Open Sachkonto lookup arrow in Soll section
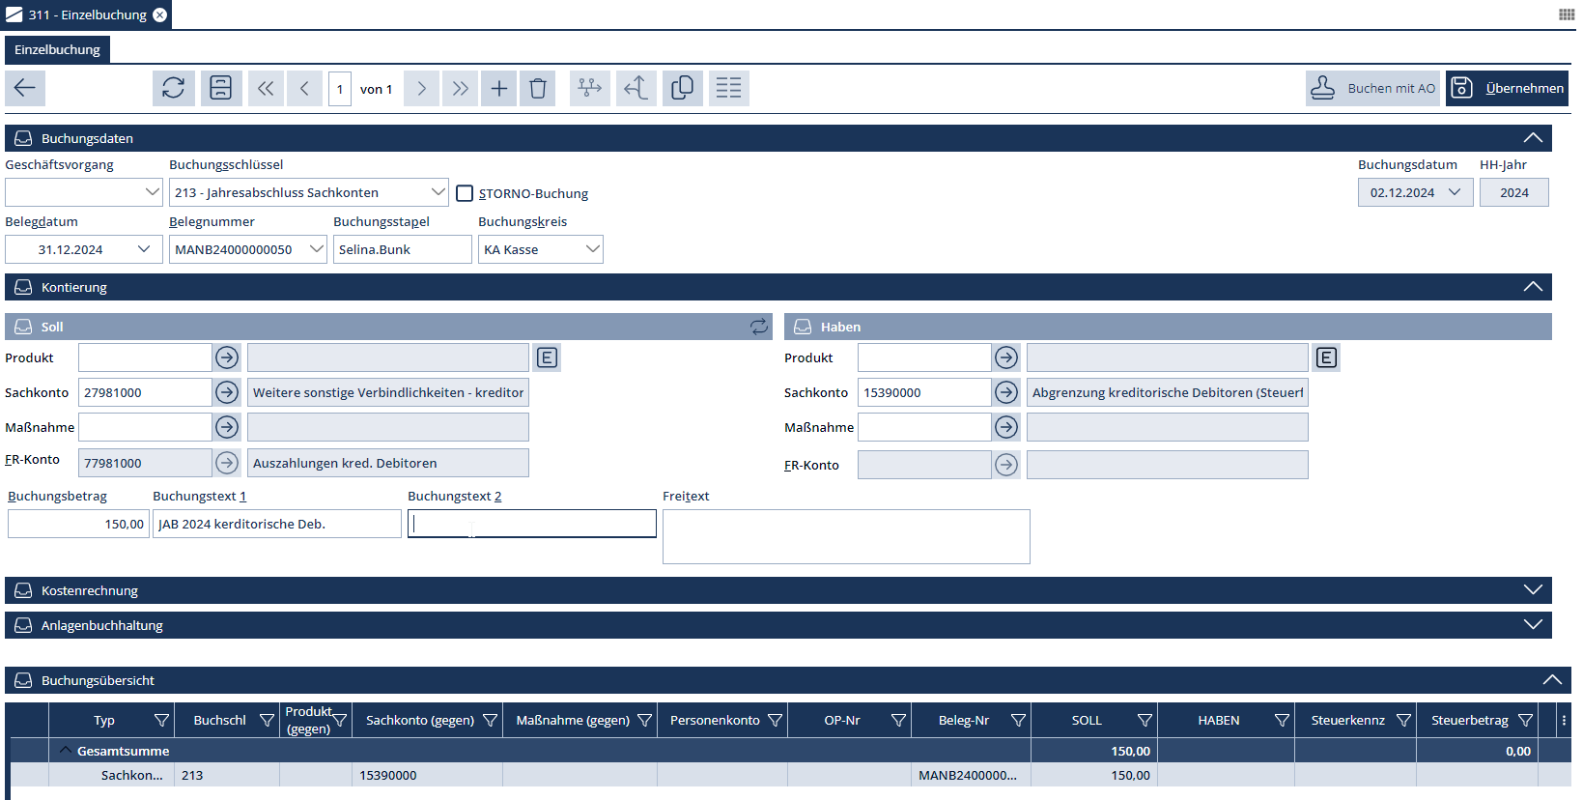Viewport: 1583px width, 800px height. 227,392
